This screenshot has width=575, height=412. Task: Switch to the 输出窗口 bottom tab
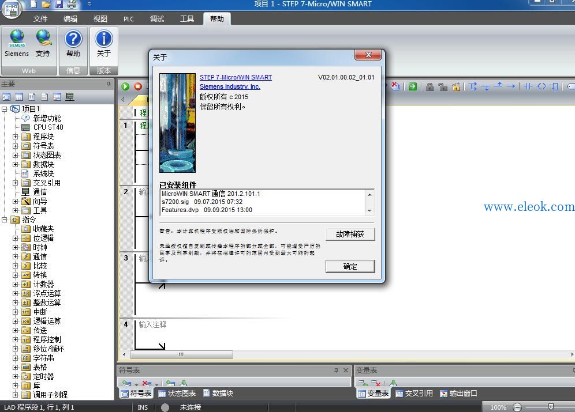[459, 394]
